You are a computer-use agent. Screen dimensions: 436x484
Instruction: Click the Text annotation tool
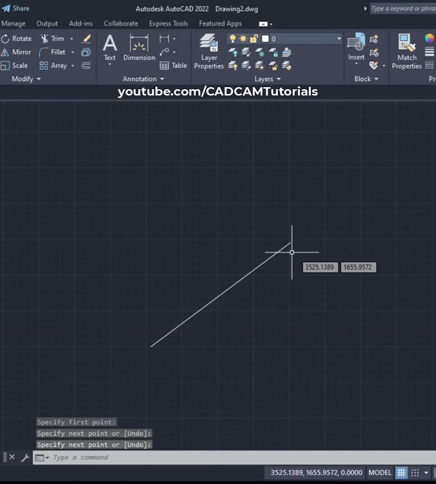click(110, 48)
